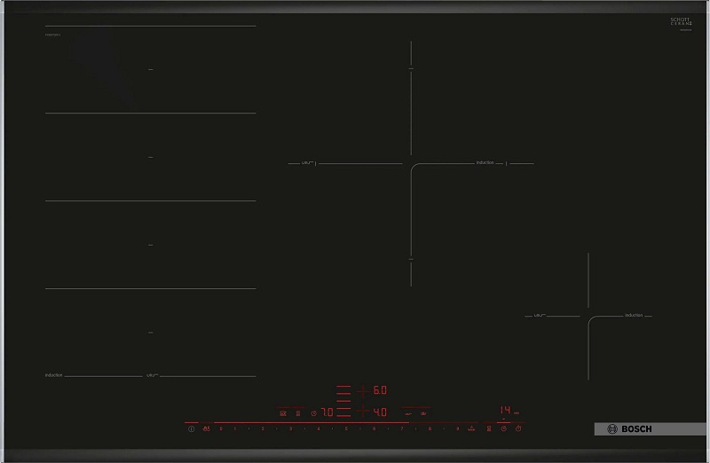
Task: Set power level 9 on the slider
Action: [x=457, y=428]
